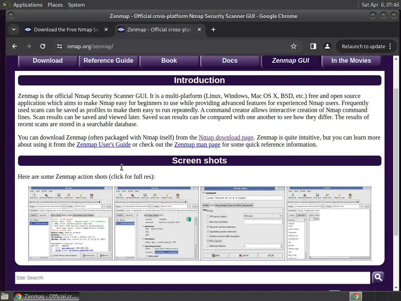The image size is (401, 301).
Task: Click the clock Sat Apr 6, 01:46
Action: click(x=380, y=5)
